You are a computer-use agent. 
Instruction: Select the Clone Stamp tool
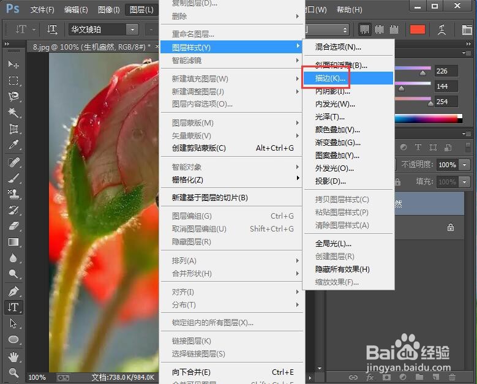pos(13,194)
